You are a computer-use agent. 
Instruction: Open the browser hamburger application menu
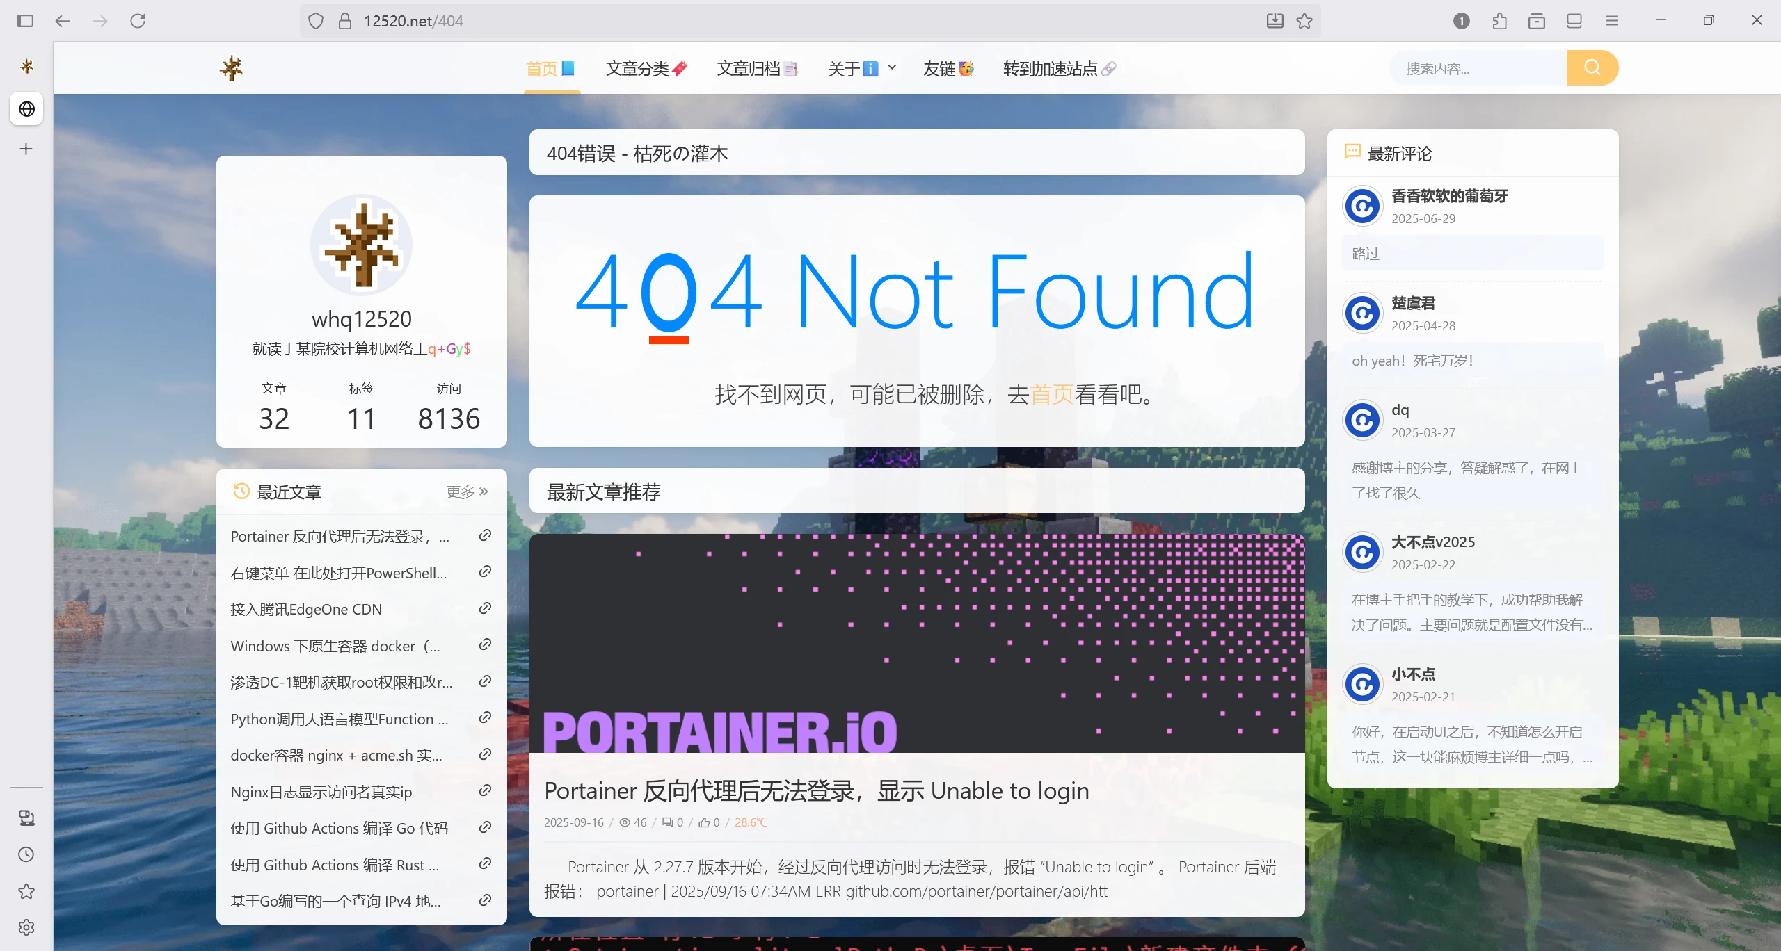tap(1612, 21)
